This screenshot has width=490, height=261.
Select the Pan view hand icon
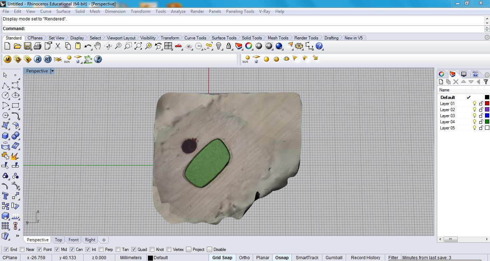click(x=98, y=46)
